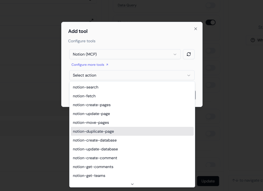The width and height of the screenshot is (263, 191).
Task: Click the chevron below notion-get-teams to reveal more actions
Action: [x=132, y=184]
